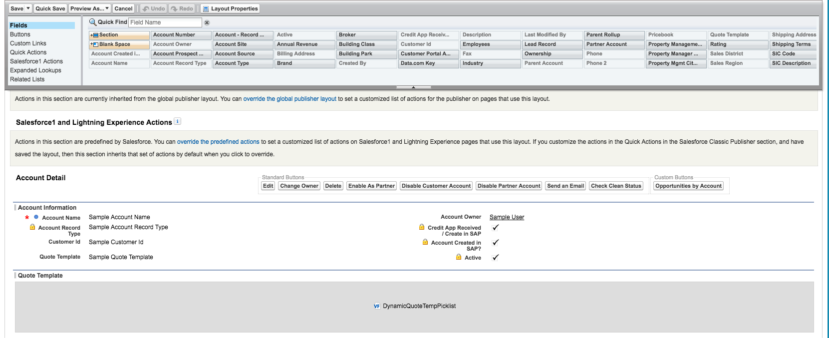The width and height of the screenshot is (829, 338).
Task: Open the Save dropdown arrow
Action: pos(28,8)
